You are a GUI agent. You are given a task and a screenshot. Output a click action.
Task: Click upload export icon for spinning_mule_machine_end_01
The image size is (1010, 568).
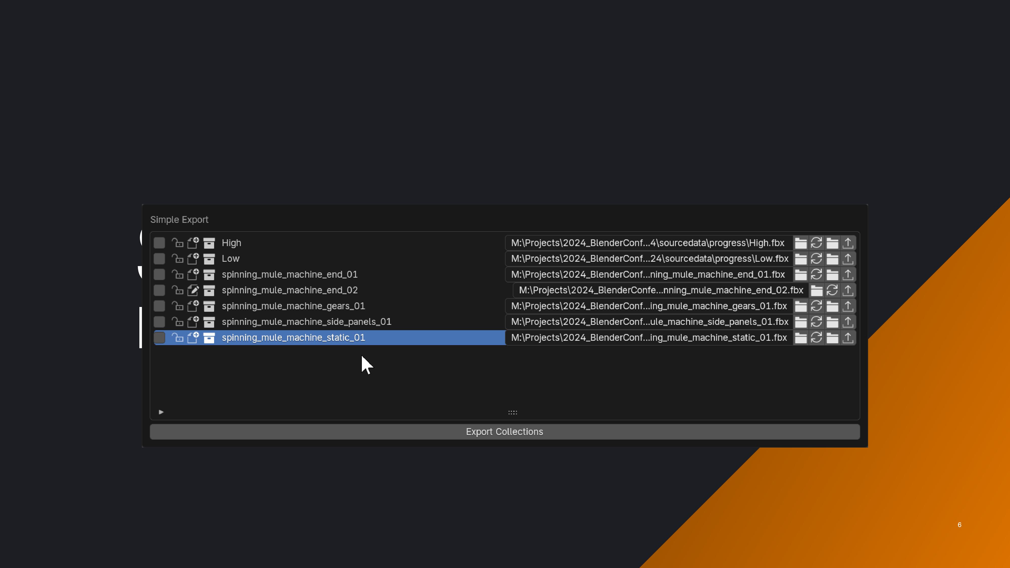click(x=848, y=274)
